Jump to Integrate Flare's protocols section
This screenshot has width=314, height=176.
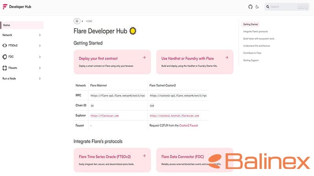click(256, 31)
